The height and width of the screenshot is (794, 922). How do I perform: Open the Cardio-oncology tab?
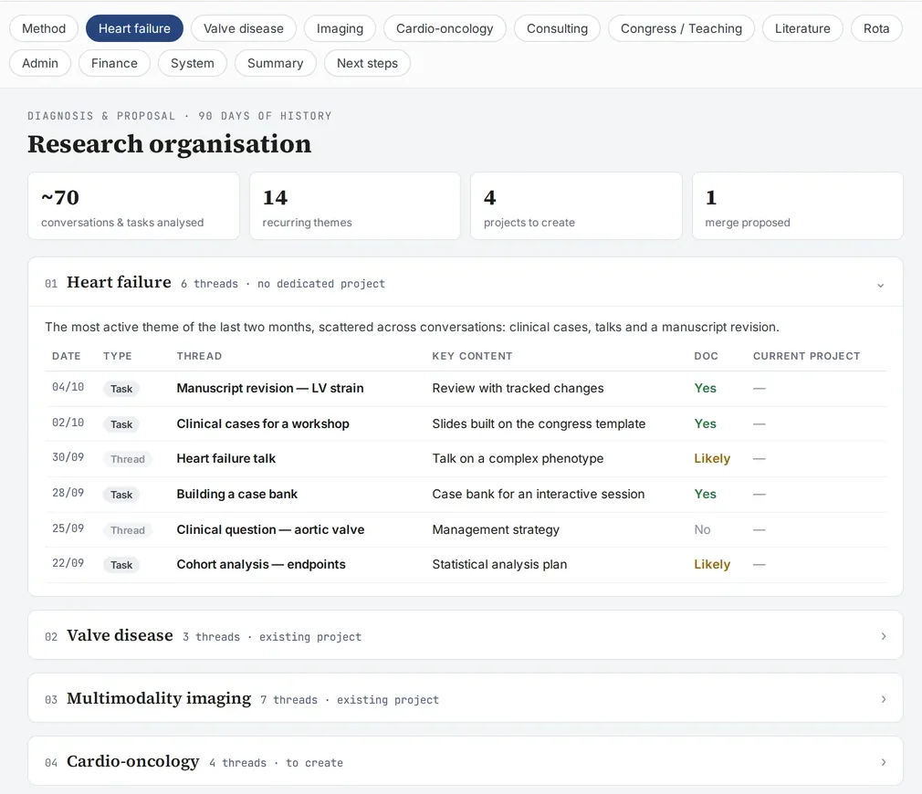click(445, 28)
